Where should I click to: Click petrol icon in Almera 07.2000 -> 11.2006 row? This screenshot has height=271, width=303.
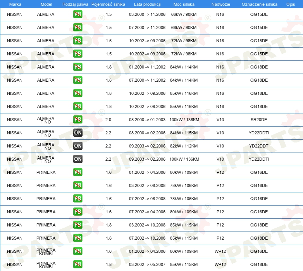tap(77, 27)
